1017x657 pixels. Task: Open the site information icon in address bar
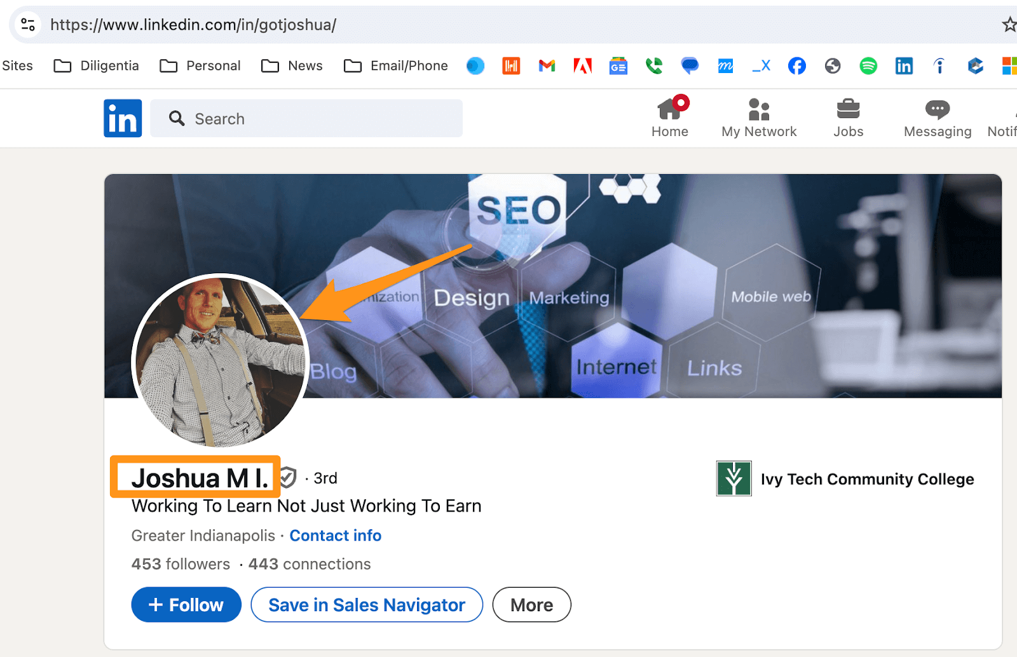pos(28,25)
